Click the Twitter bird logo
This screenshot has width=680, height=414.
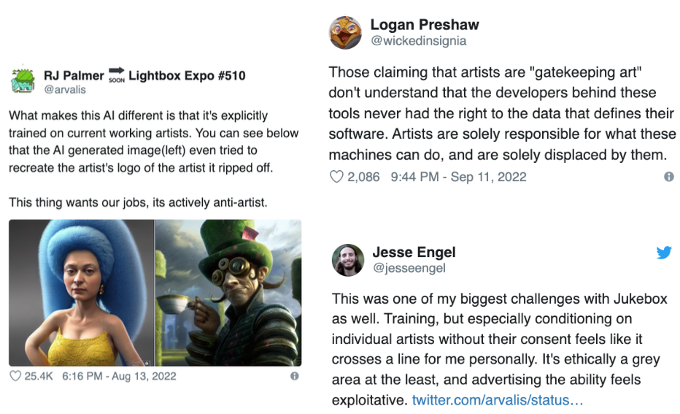[x=663, y=253]
